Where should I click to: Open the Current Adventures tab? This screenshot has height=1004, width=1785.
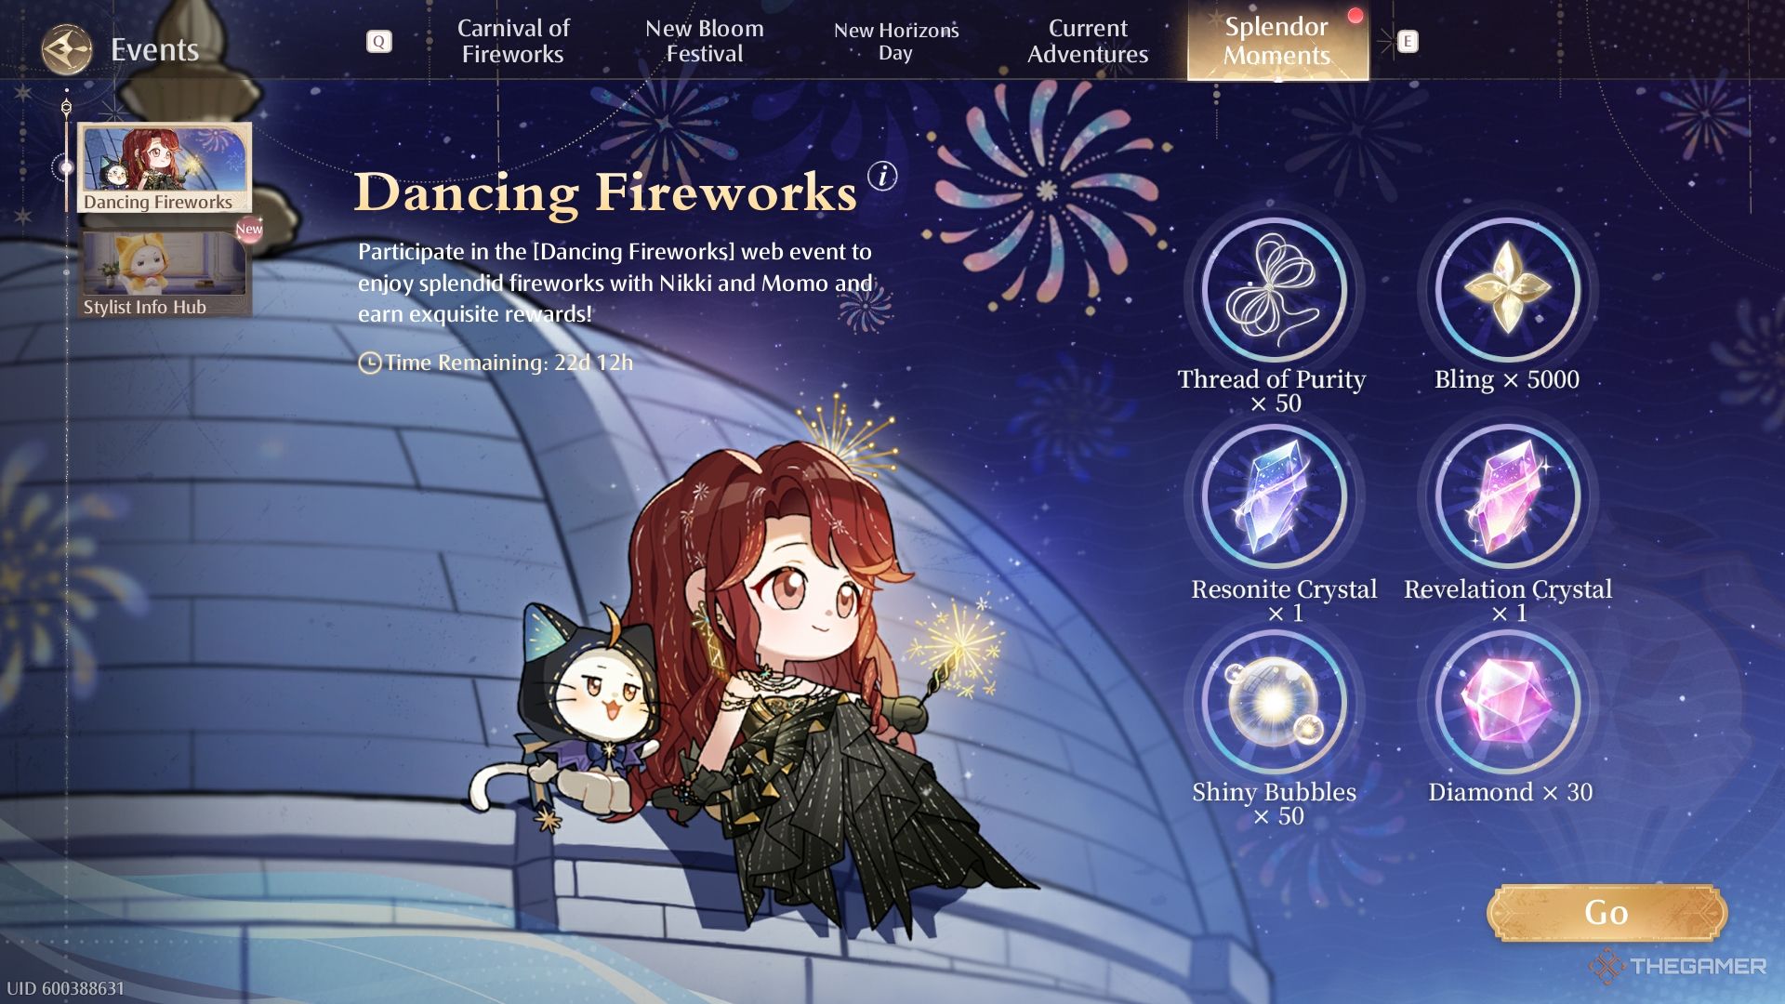point(1088,42)
